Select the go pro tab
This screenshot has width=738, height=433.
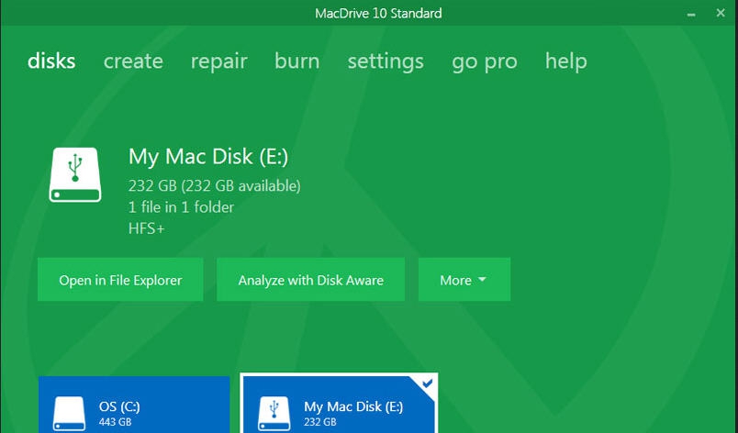pyautogui.click(x=485, y=63)
